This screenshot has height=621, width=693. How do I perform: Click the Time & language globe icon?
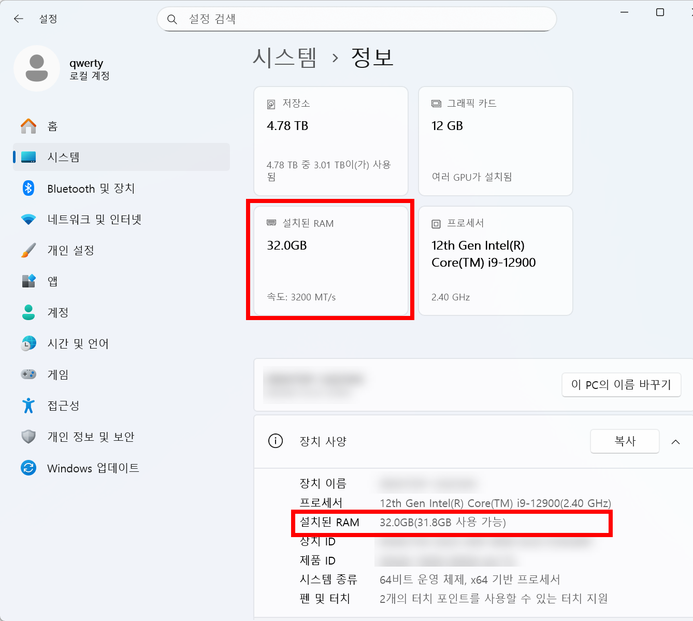click(28, 343)
